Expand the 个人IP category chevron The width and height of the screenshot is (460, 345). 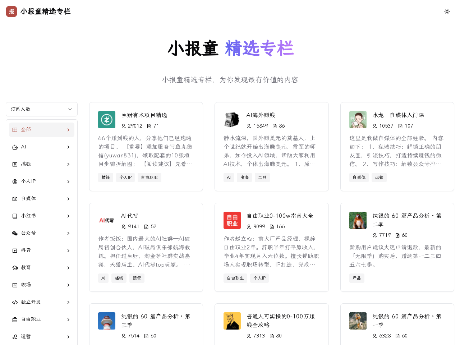68,181
